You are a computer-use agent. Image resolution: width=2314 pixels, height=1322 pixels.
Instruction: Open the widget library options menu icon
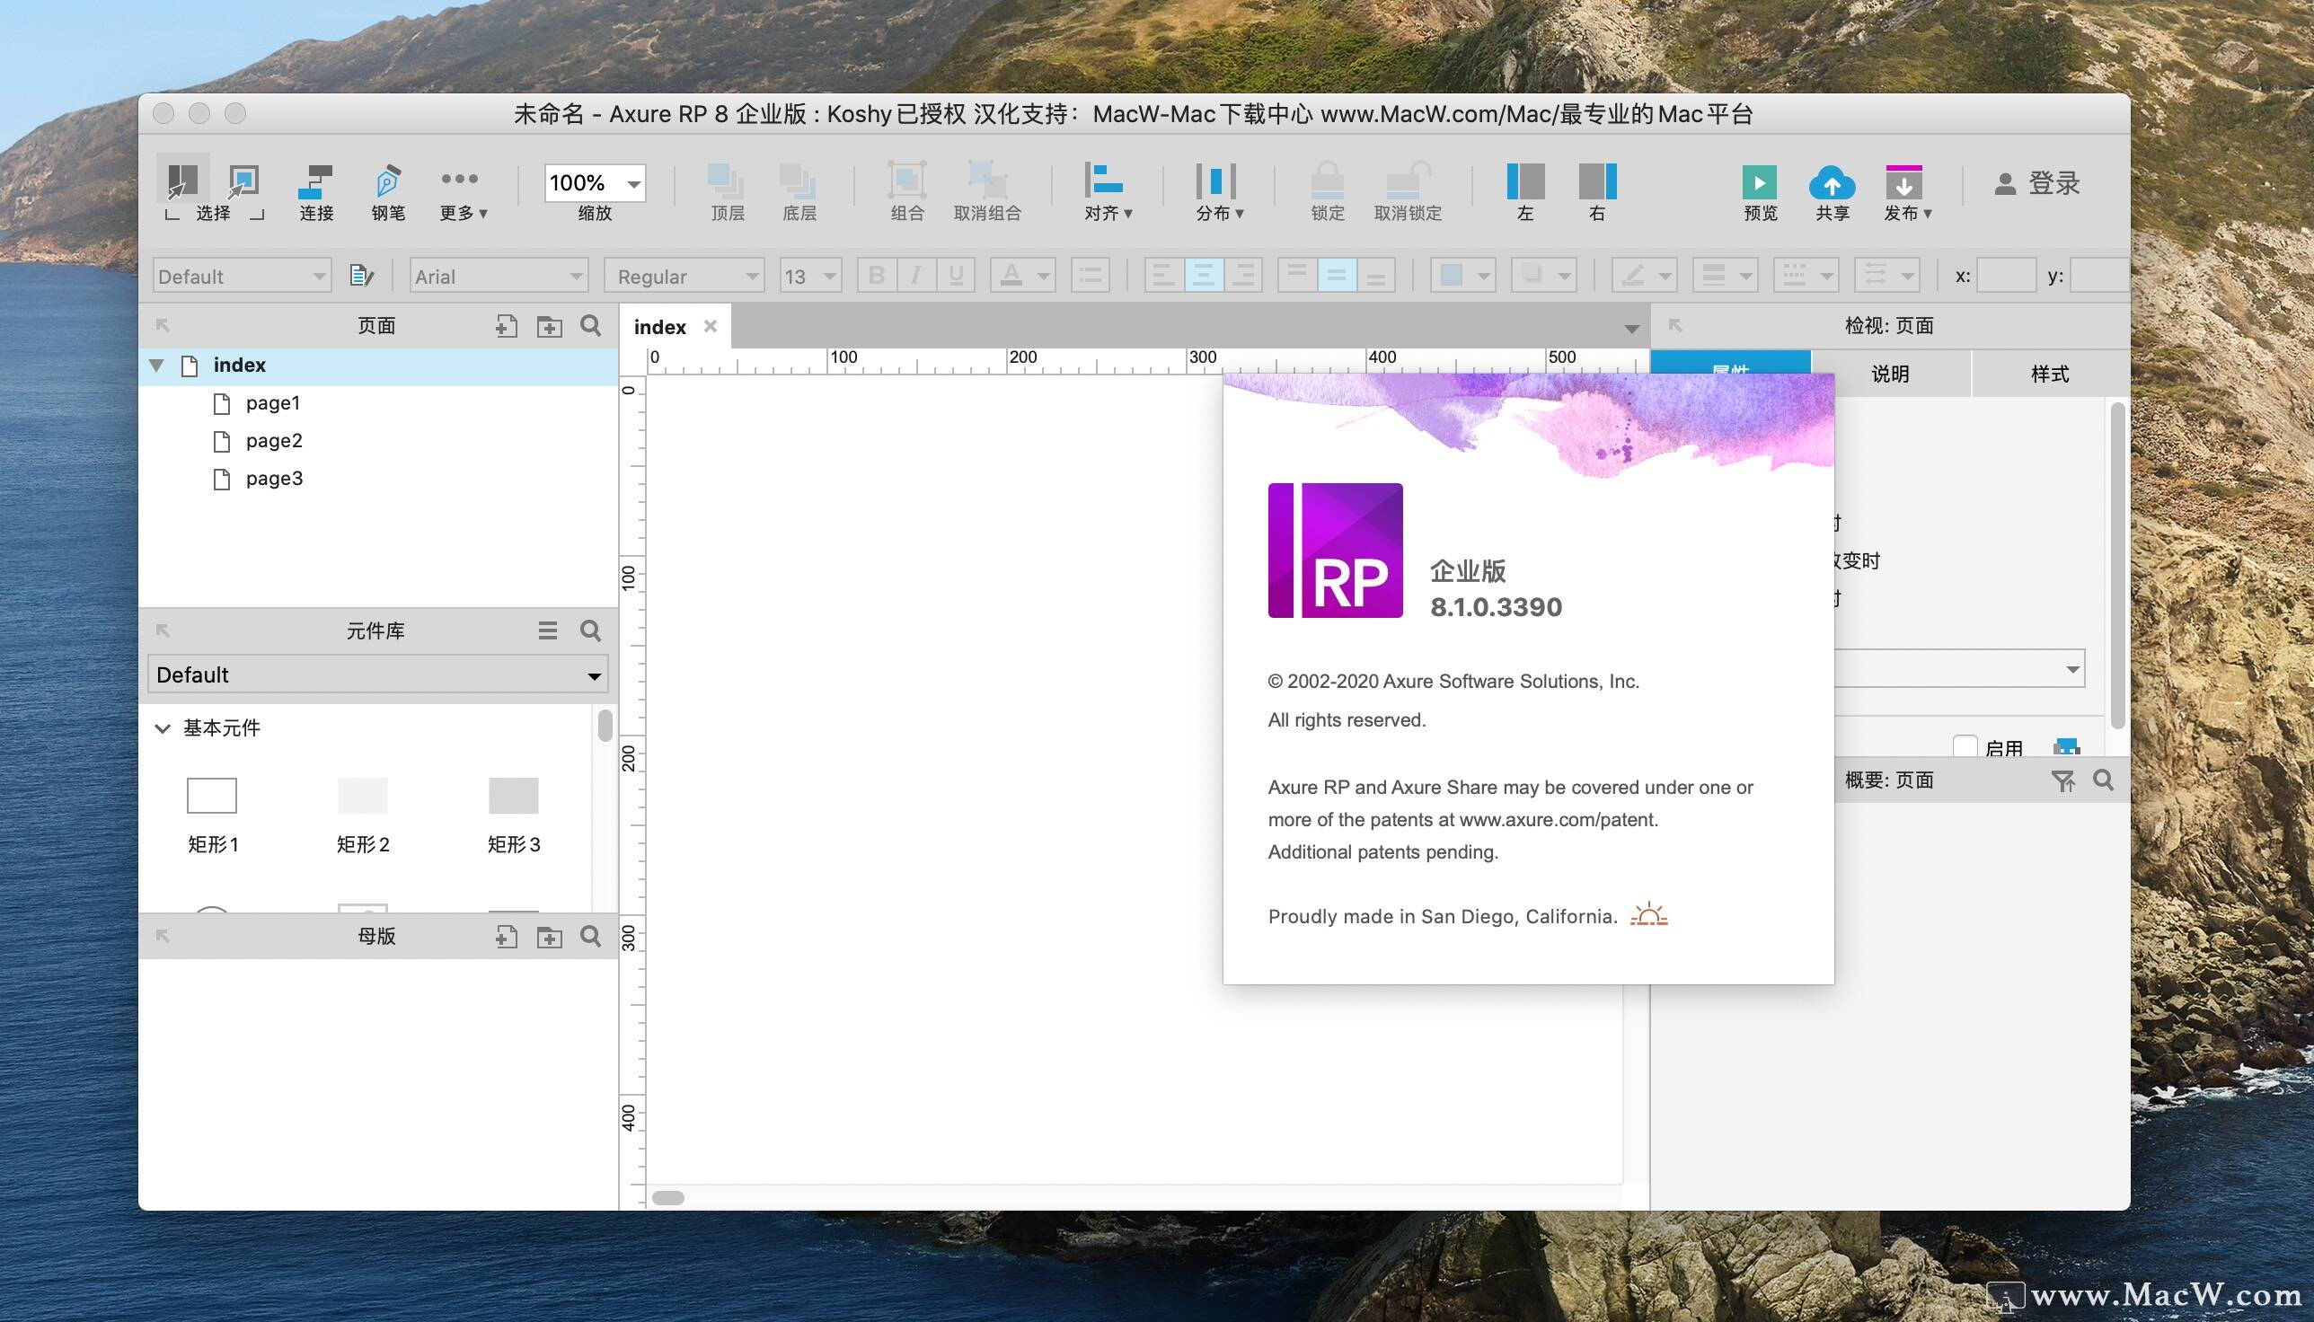click(x=548, y=630)
